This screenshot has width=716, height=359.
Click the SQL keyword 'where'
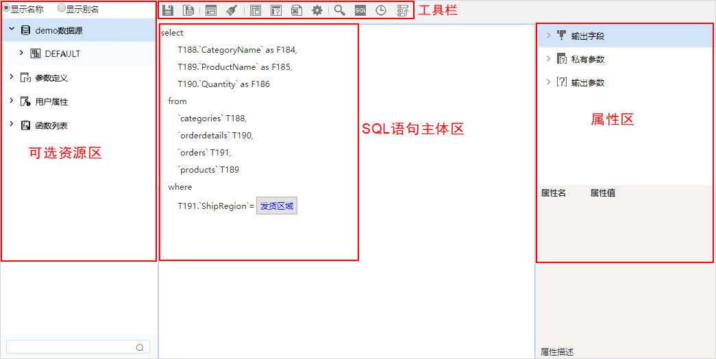pos(180,187)
